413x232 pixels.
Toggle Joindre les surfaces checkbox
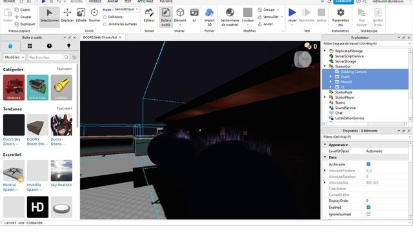click(105, 24)
